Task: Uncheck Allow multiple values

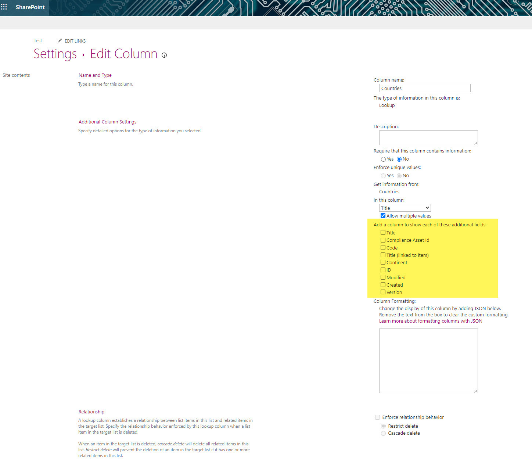Action: (x=383, y=216)
